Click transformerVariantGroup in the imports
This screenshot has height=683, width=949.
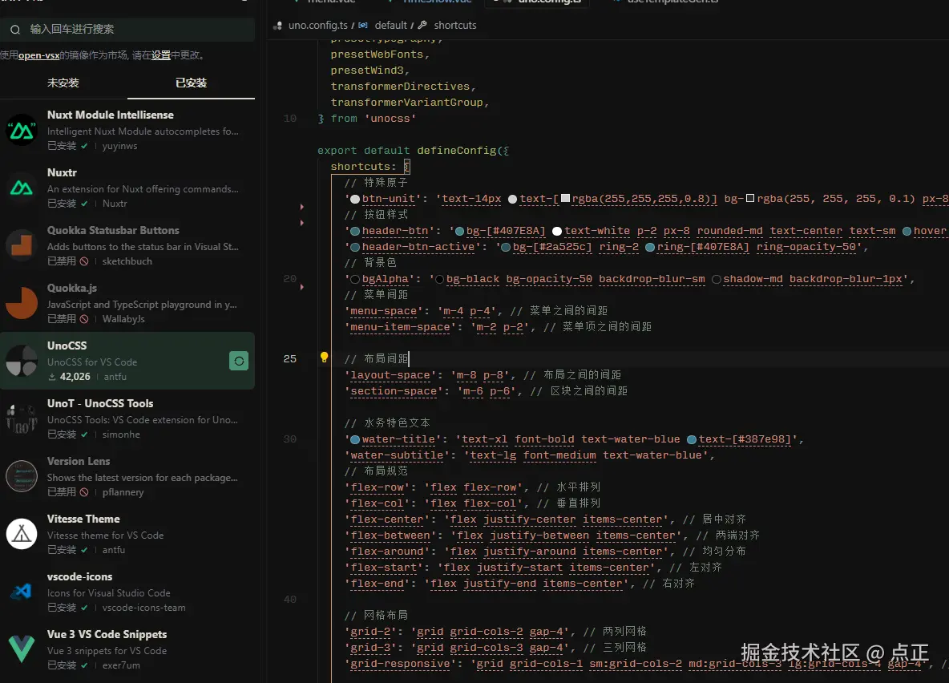406,103
